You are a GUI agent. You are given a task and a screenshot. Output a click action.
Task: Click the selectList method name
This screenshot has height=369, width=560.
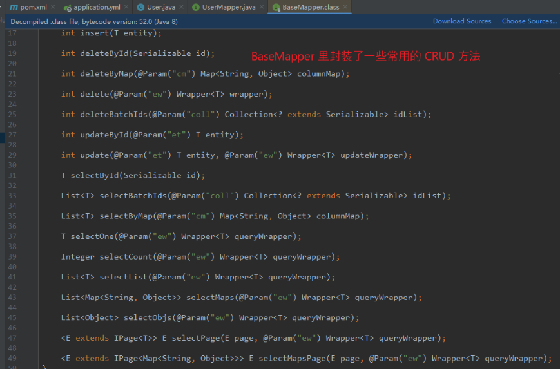[123, 278]
